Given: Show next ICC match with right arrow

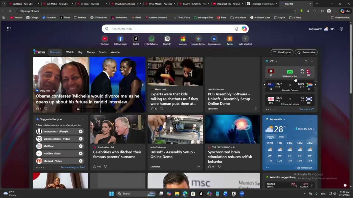Looking at the screenshot, I should (315, 85).
